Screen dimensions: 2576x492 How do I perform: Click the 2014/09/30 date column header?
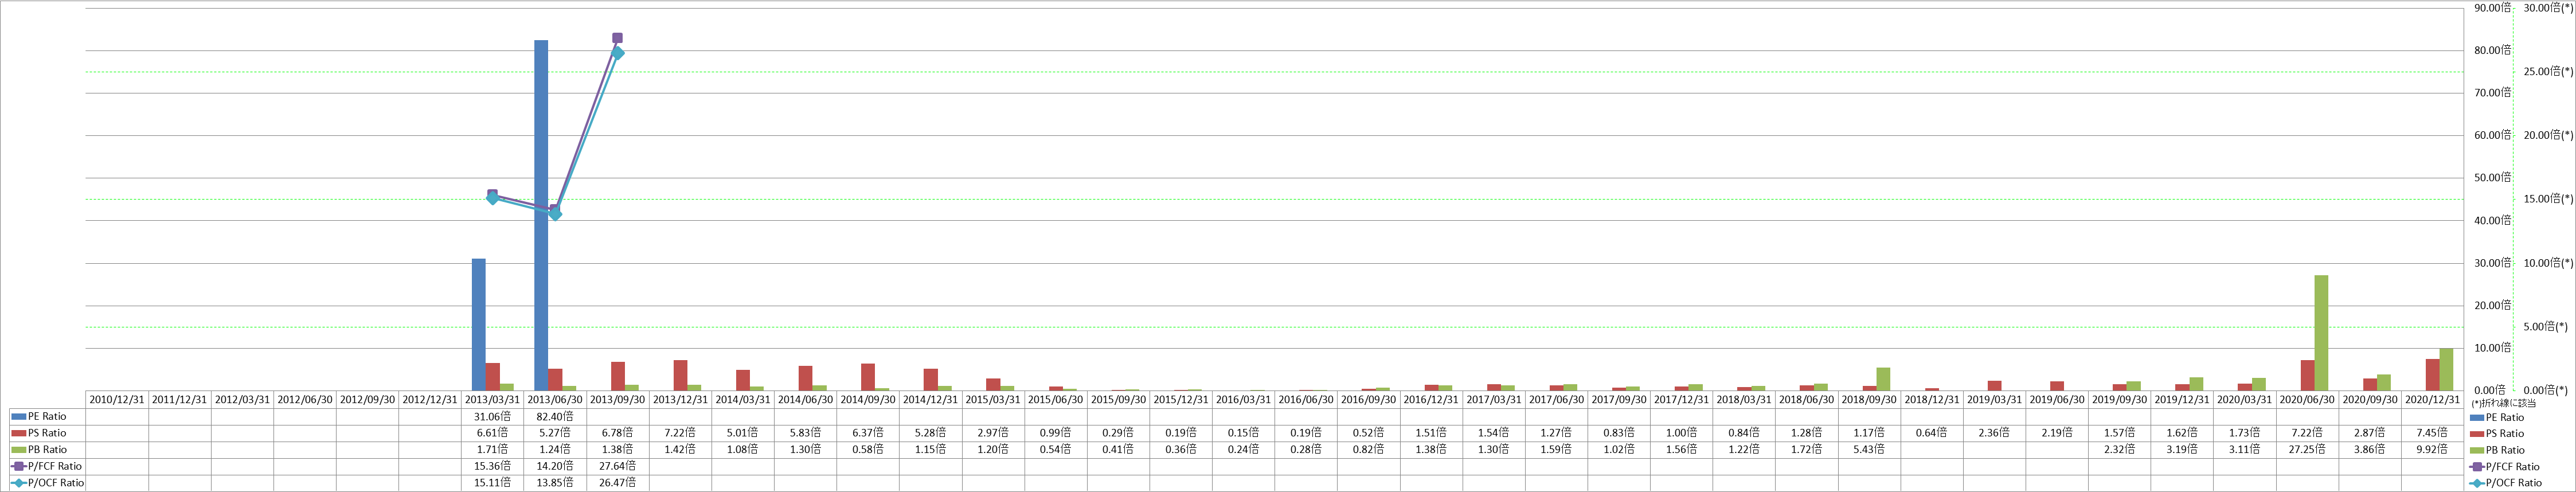pyautogui.click(x=868, y=399)
